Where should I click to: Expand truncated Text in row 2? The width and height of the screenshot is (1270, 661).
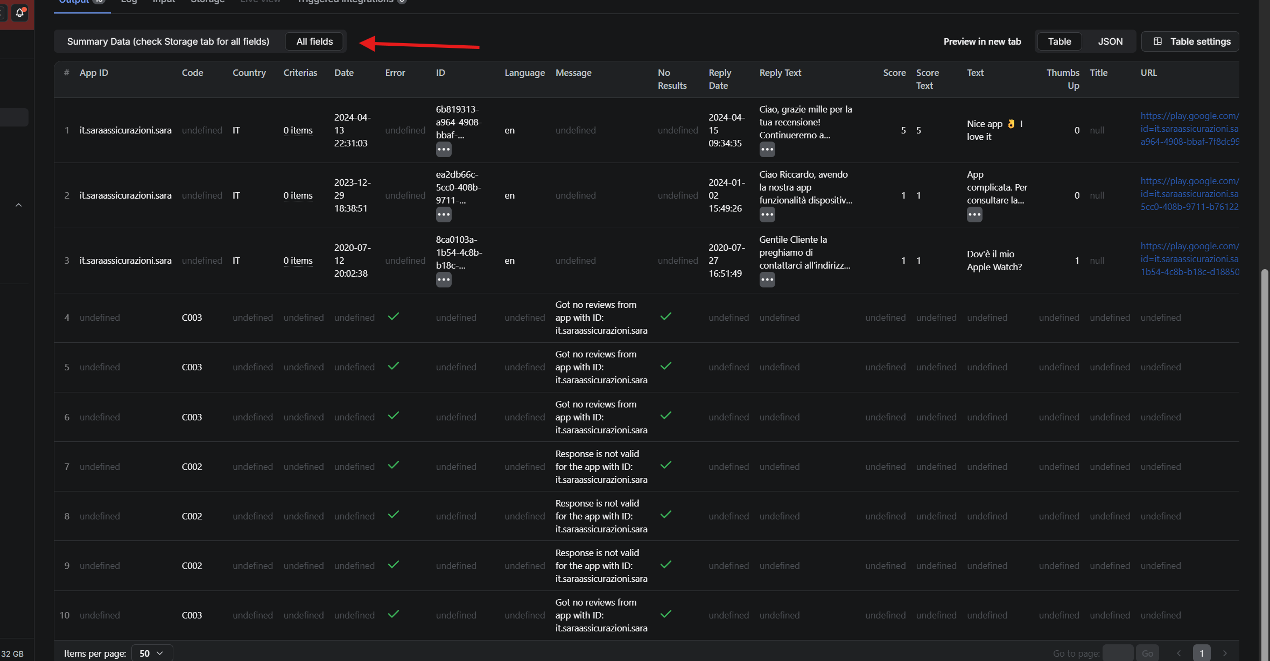coord(974,214)
